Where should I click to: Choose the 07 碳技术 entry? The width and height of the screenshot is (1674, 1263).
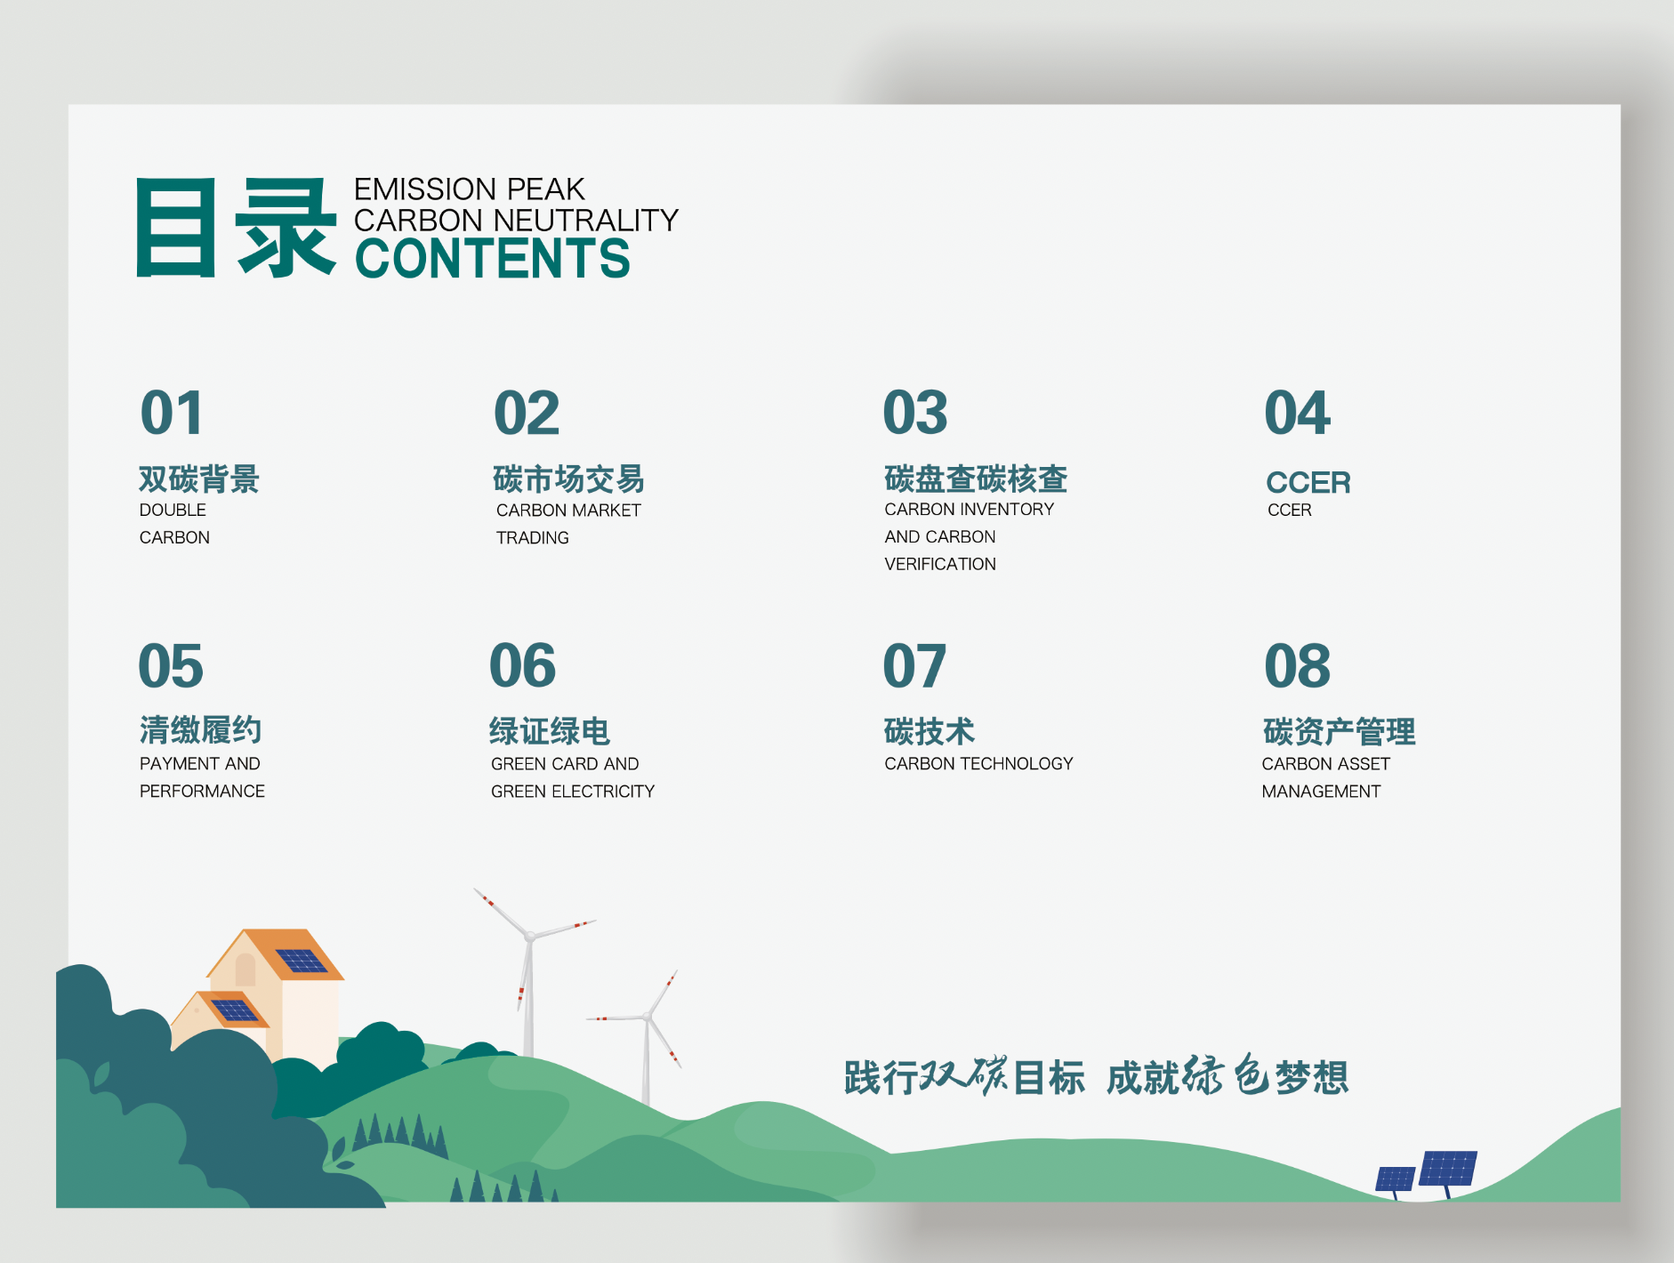tap(929, 731)
